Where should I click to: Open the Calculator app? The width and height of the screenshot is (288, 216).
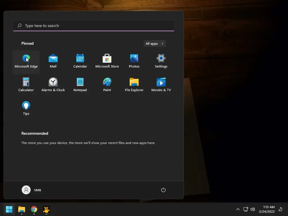(x=26, y=86)
